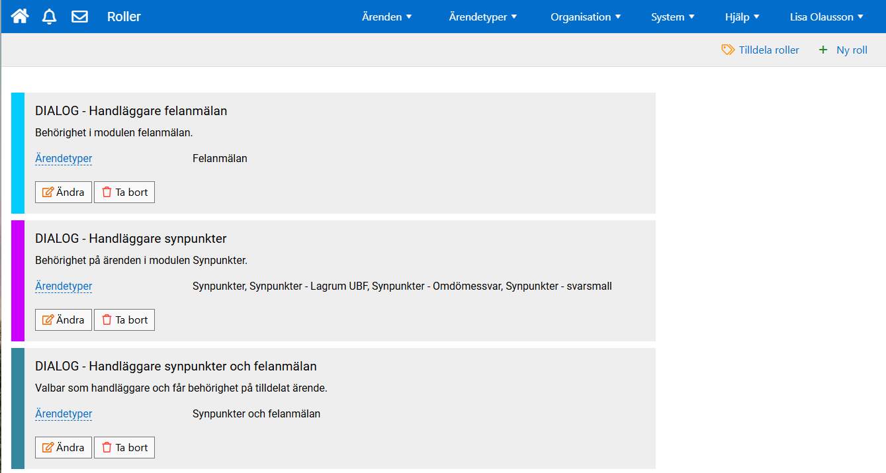Viewport: 886px width, 473px height.
Task: Delete the Handläggare felanmälan role
Action: pos(124,193)
